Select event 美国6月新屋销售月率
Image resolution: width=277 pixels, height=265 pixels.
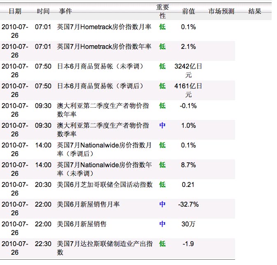pyautogui.click(x=88, y=205)
